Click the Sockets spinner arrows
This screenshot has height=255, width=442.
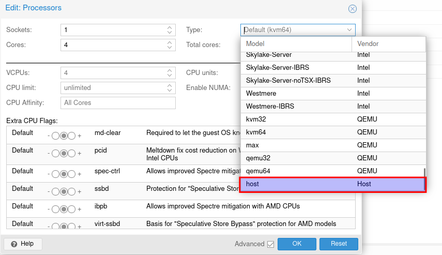tap(170, 30)
